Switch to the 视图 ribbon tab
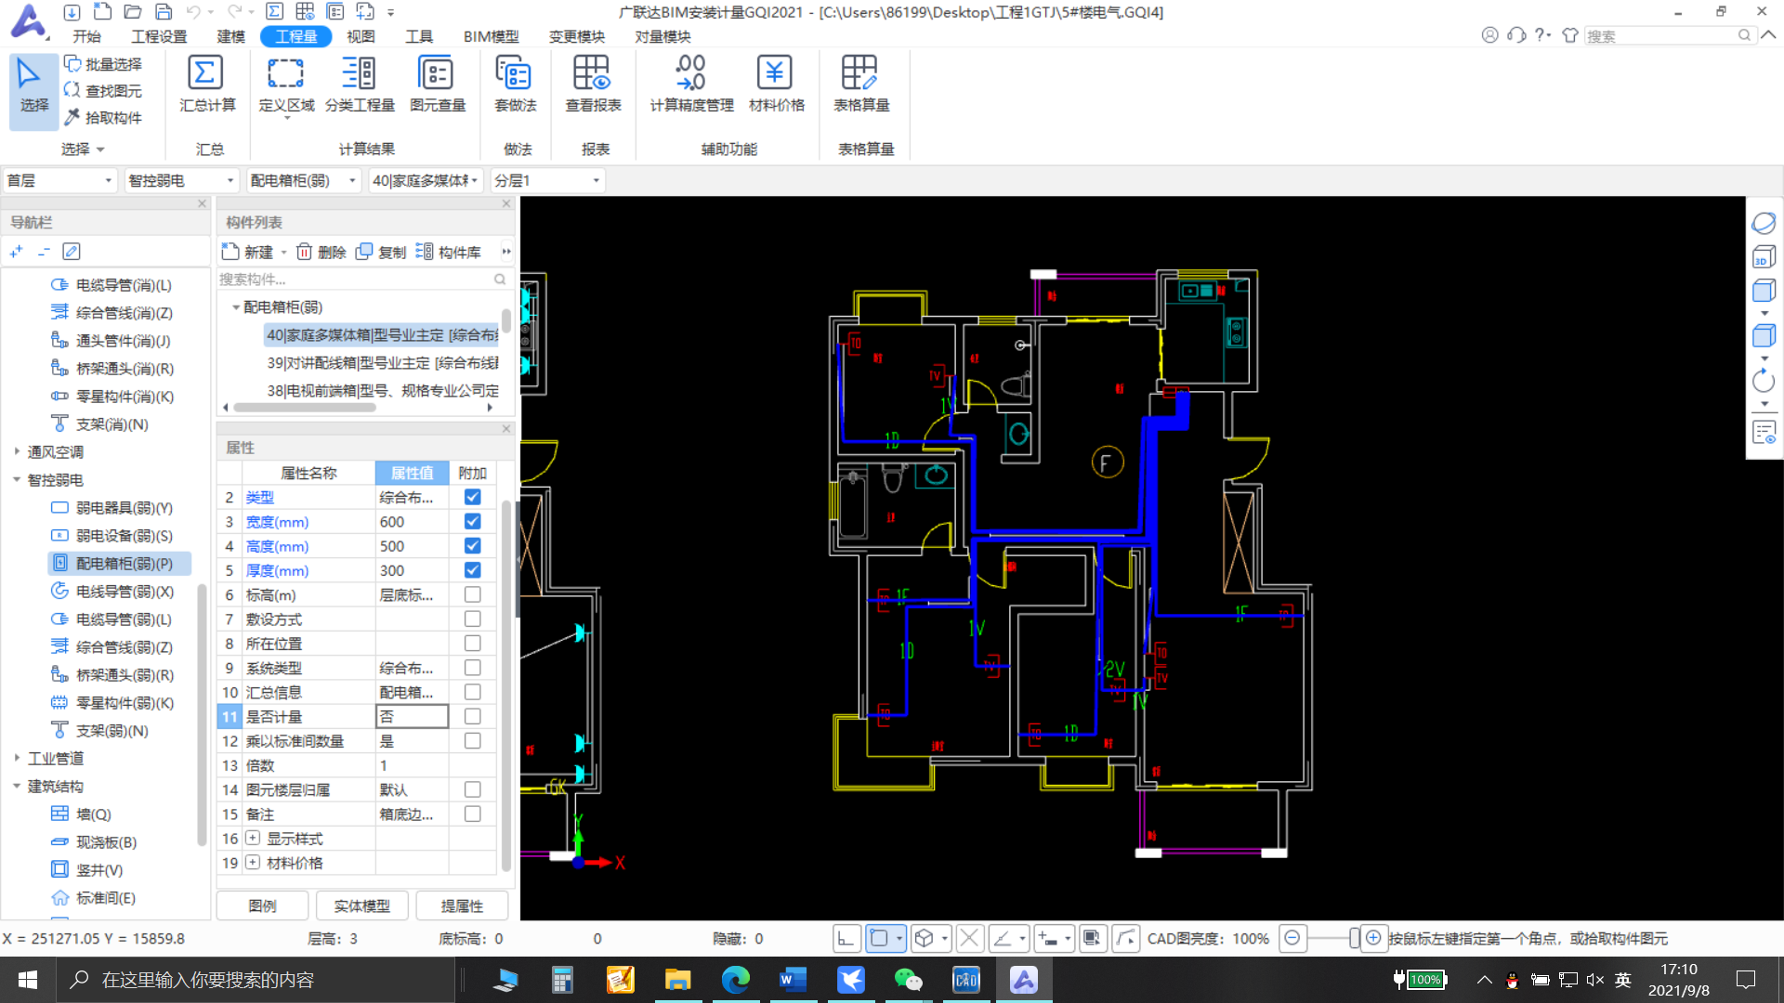1784x1003 pixels. pyautogui.click(x=361, y=36)
